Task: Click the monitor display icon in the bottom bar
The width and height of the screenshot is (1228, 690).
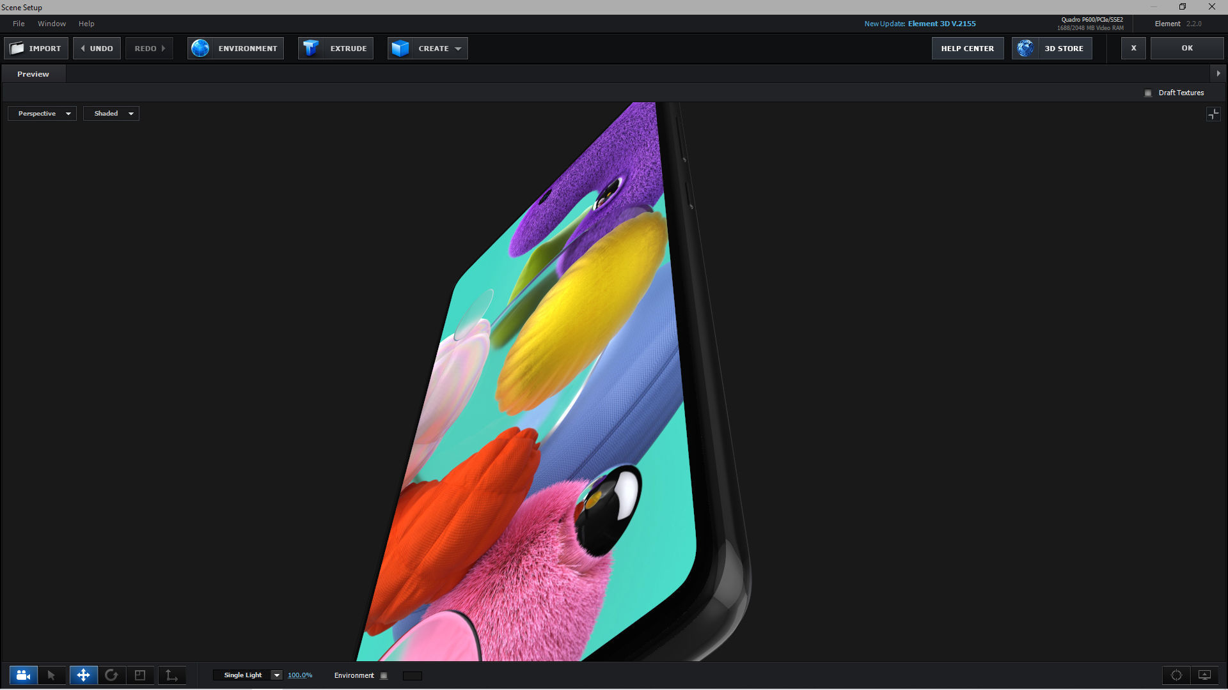Action: (x=1204, y=675)
